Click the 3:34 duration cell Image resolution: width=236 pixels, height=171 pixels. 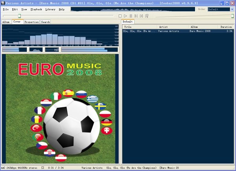(x=229, y=31)
